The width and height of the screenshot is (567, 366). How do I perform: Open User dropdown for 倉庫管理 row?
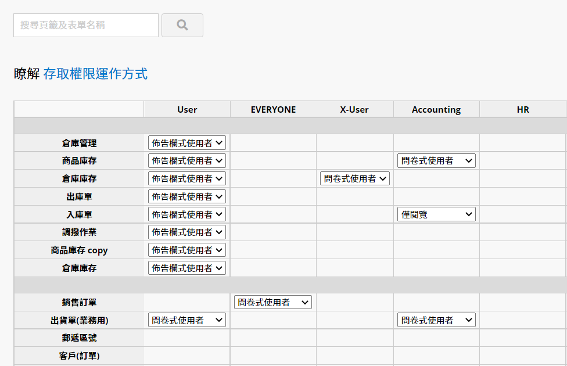pos(187,143)
